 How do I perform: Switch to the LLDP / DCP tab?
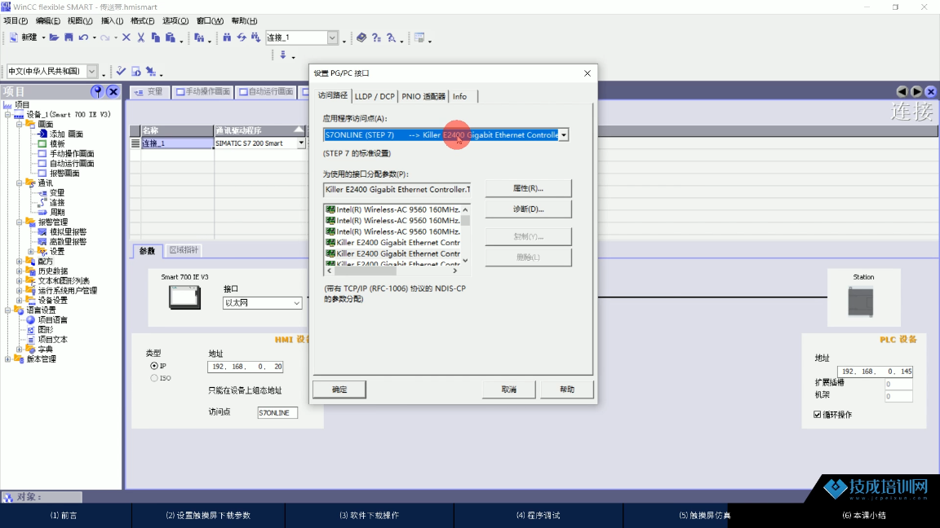[x=375, y=96]
